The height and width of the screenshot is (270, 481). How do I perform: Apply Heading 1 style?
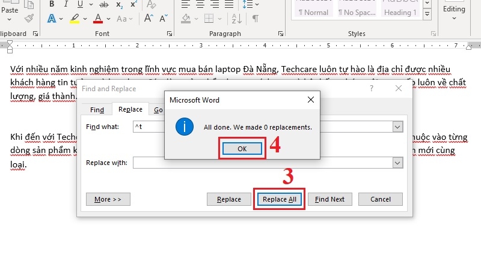pos(400,8)
